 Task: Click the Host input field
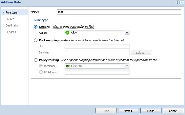(x=97, y=46)
